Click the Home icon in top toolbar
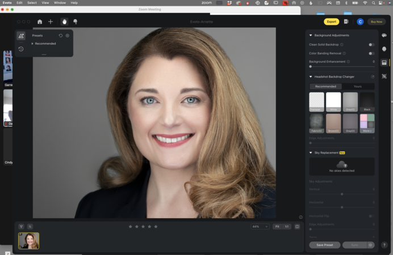The image size is (393, 255). tap(40, 22)
